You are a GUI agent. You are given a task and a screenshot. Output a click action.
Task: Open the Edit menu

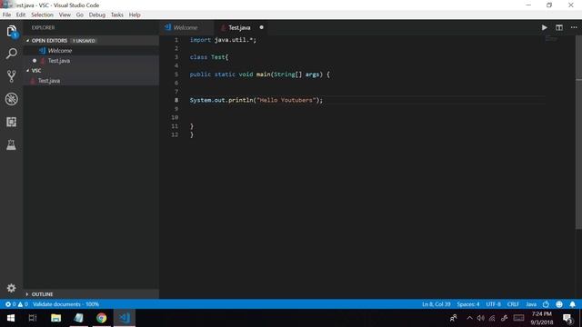tap(21, 15)
